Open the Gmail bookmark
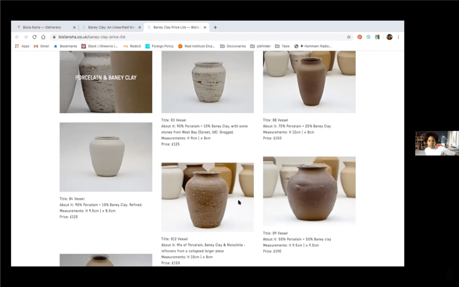Screen dimensions: 459x287 pos(41,46)
